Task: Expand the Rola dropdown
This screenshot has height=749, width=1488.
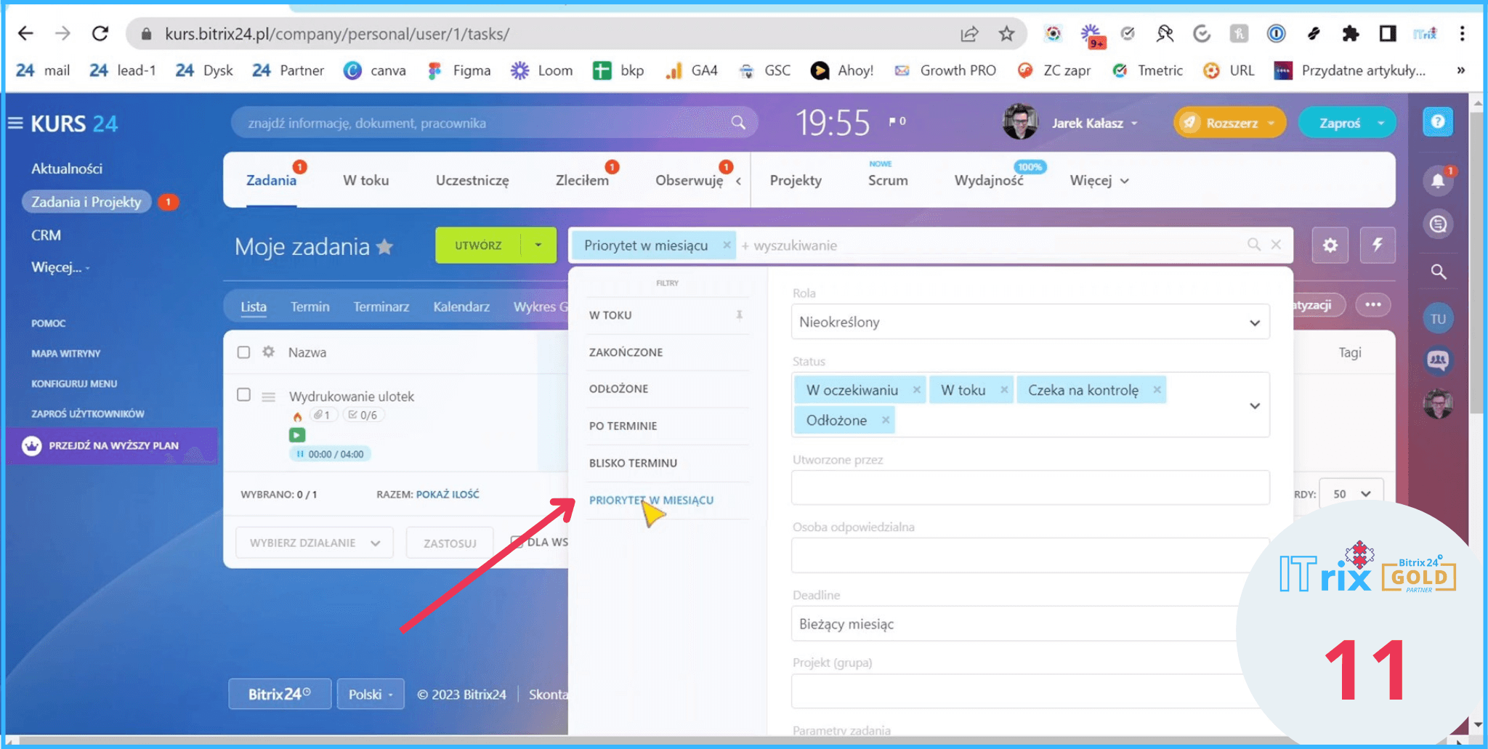Action: pyautogui.click(x=1030, y=322)
